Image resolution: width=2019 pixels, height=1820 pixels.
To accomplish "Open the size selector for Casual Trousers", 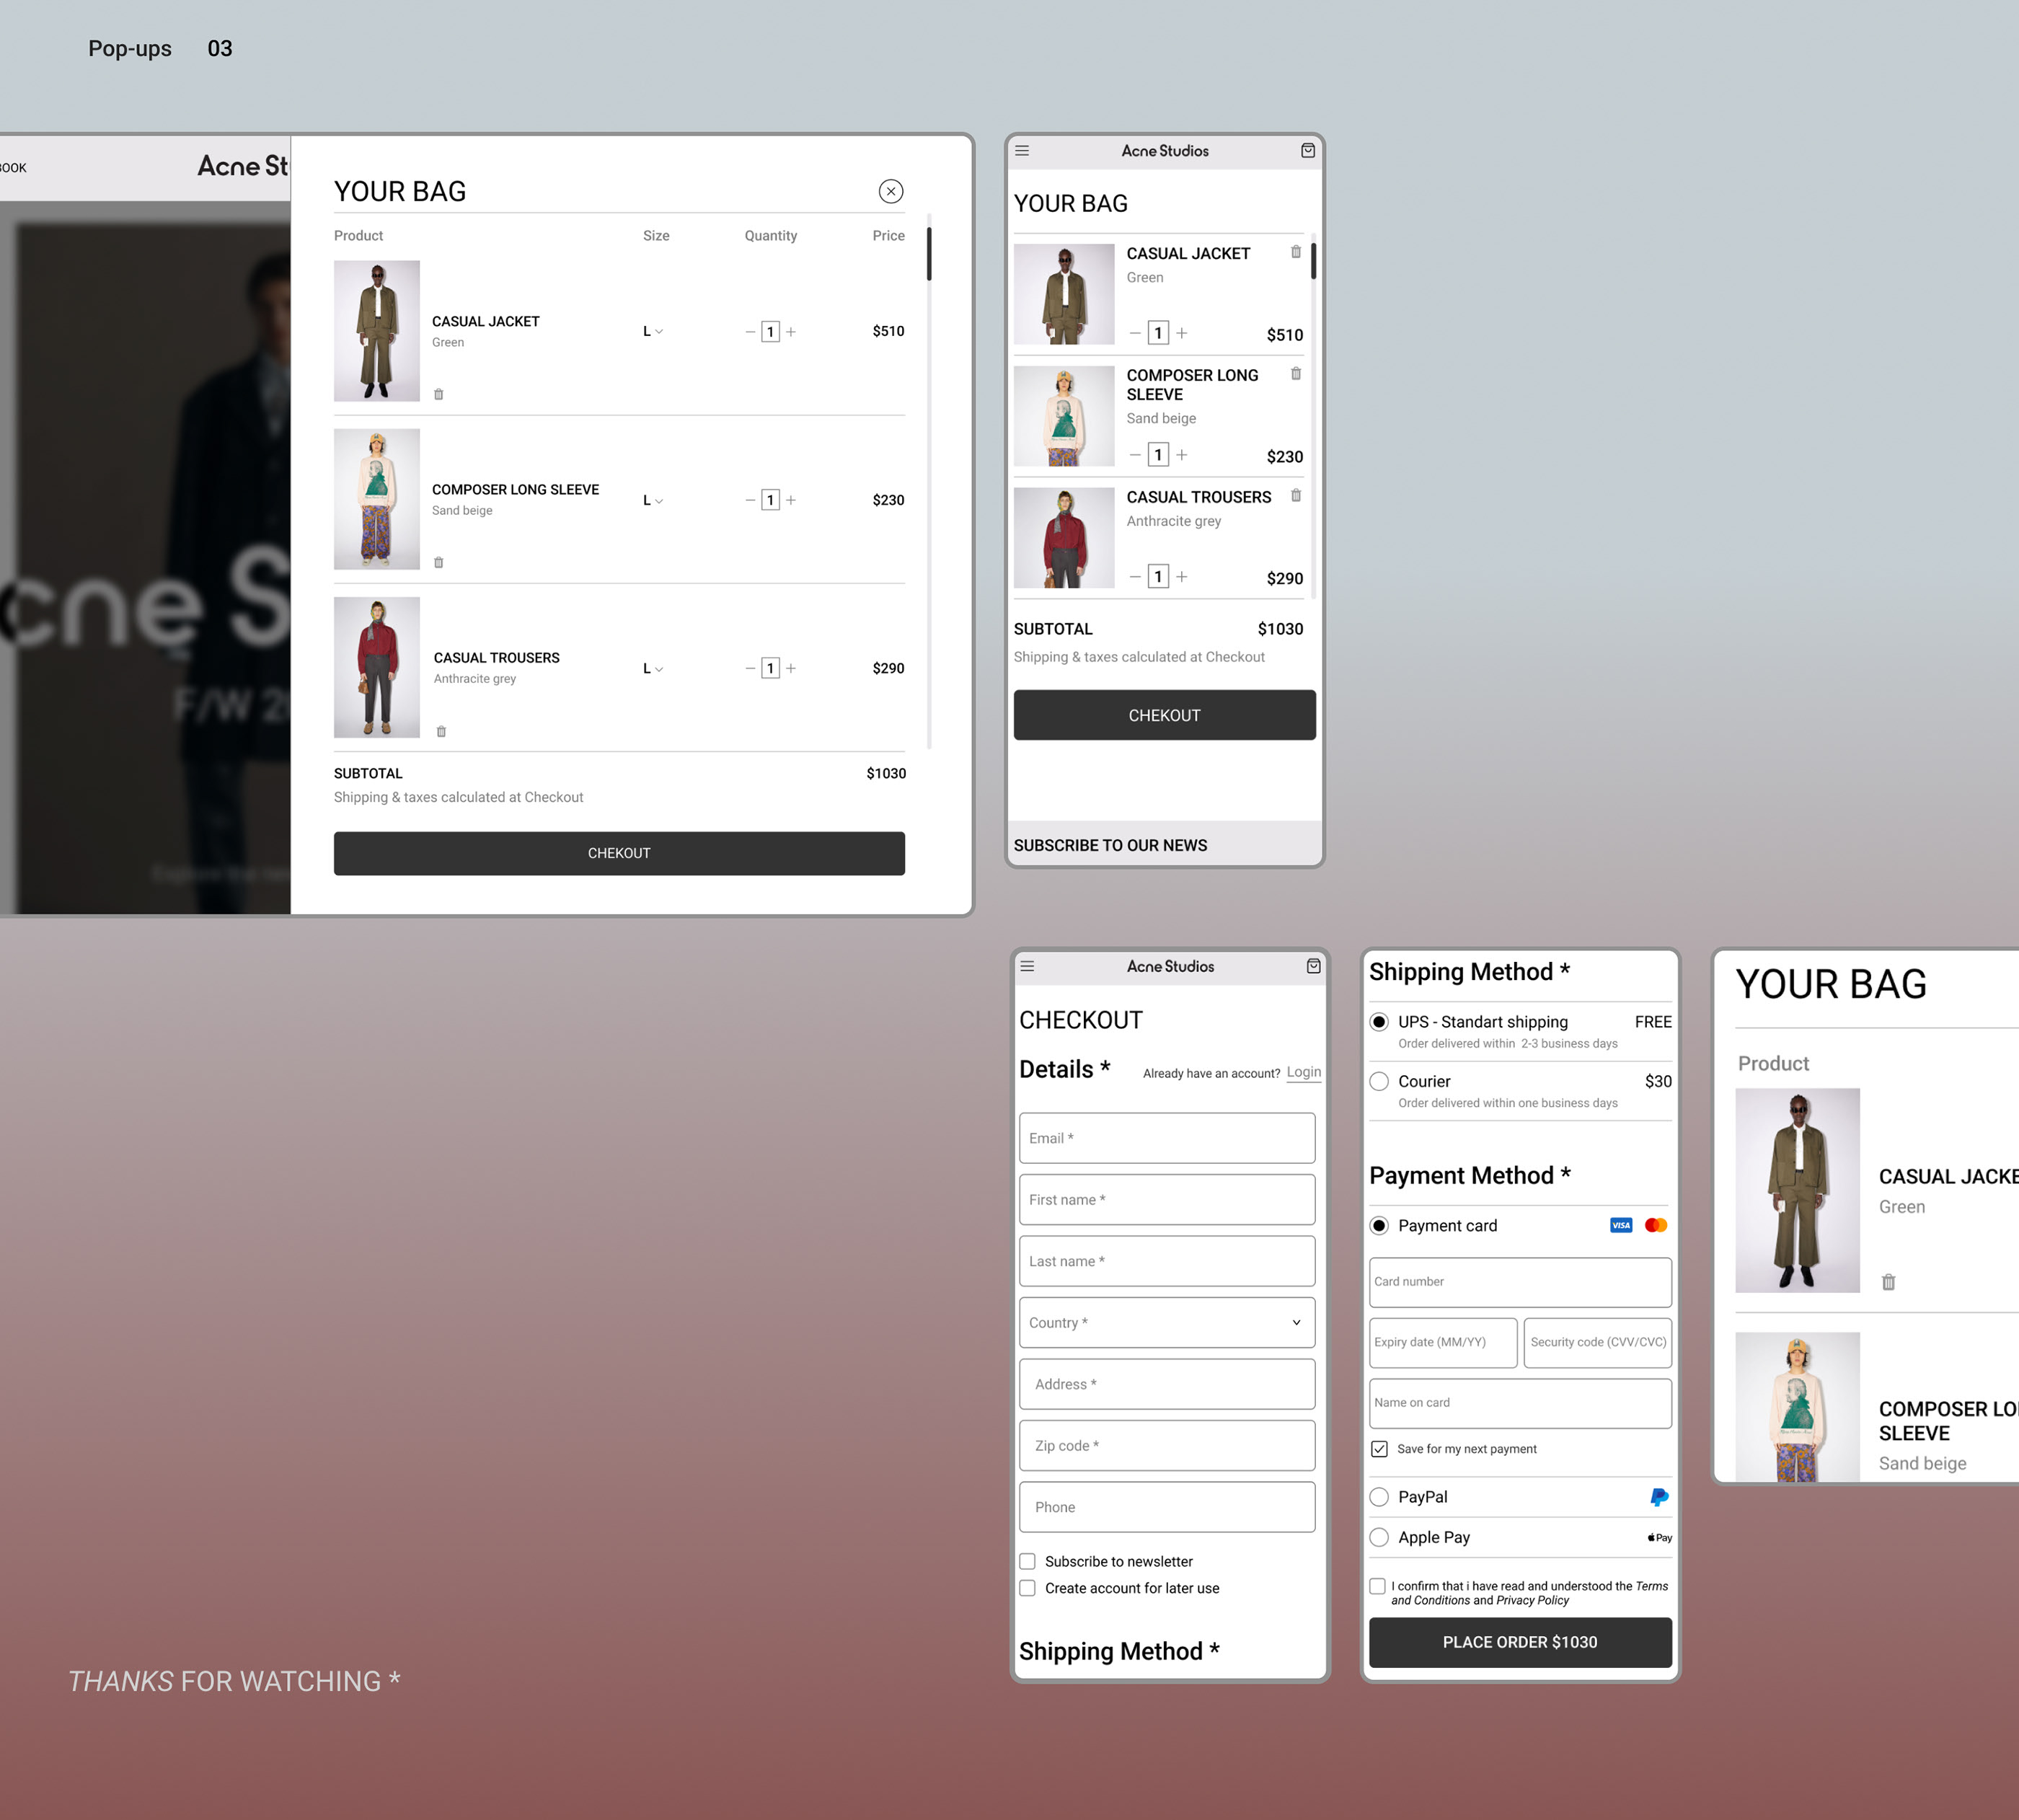I will (x=652, y=668).
